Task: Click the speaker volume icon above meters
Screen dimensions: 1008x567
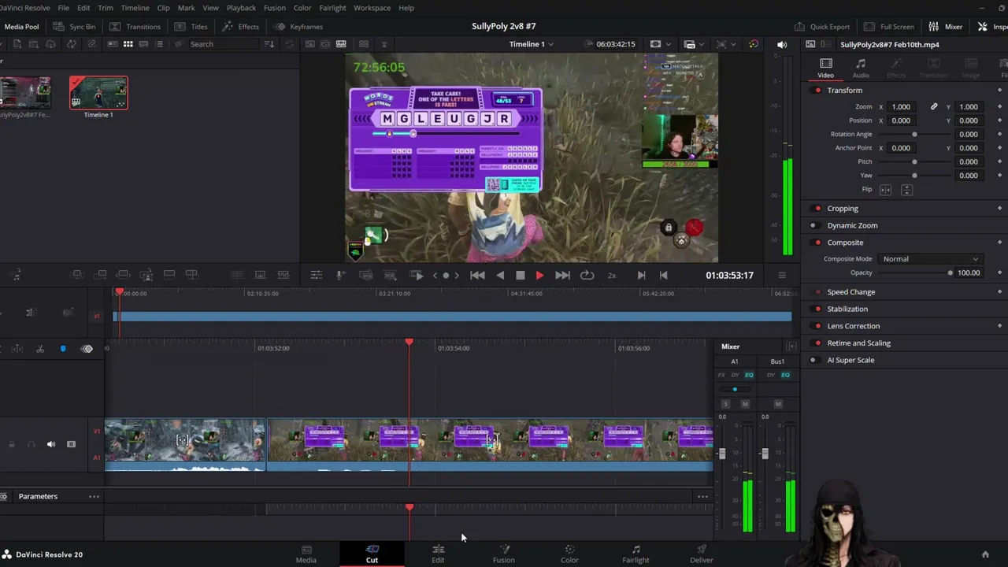Action: tap(782, 44)
